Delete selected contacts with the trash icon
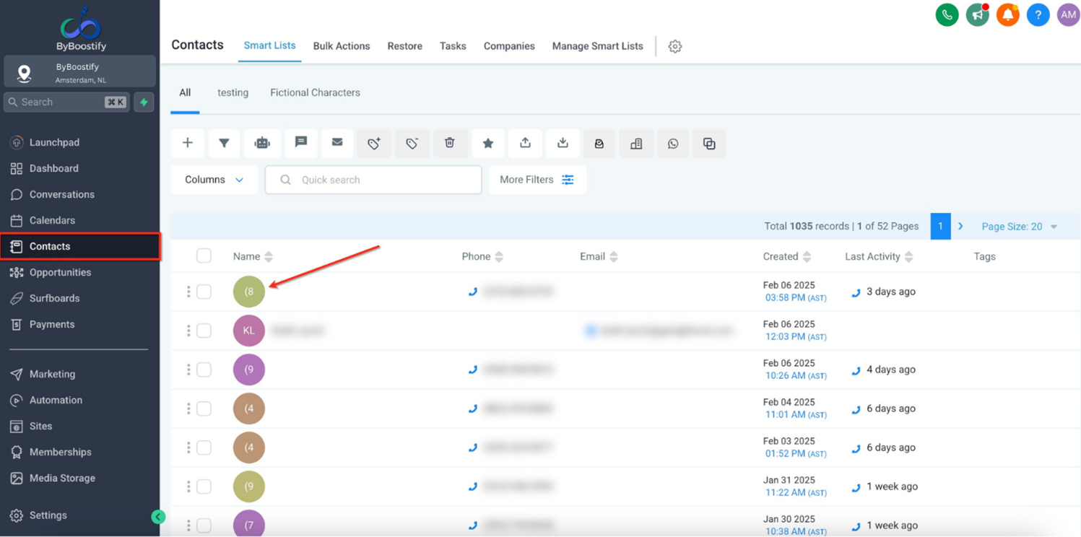Viewport: 1081px width, 537px height. 451,143
